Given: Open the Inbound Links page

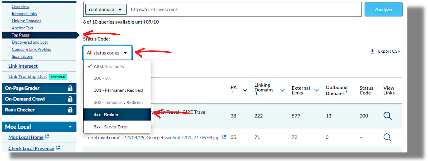Looking at the screenshot, I should [x=24, y=14].
